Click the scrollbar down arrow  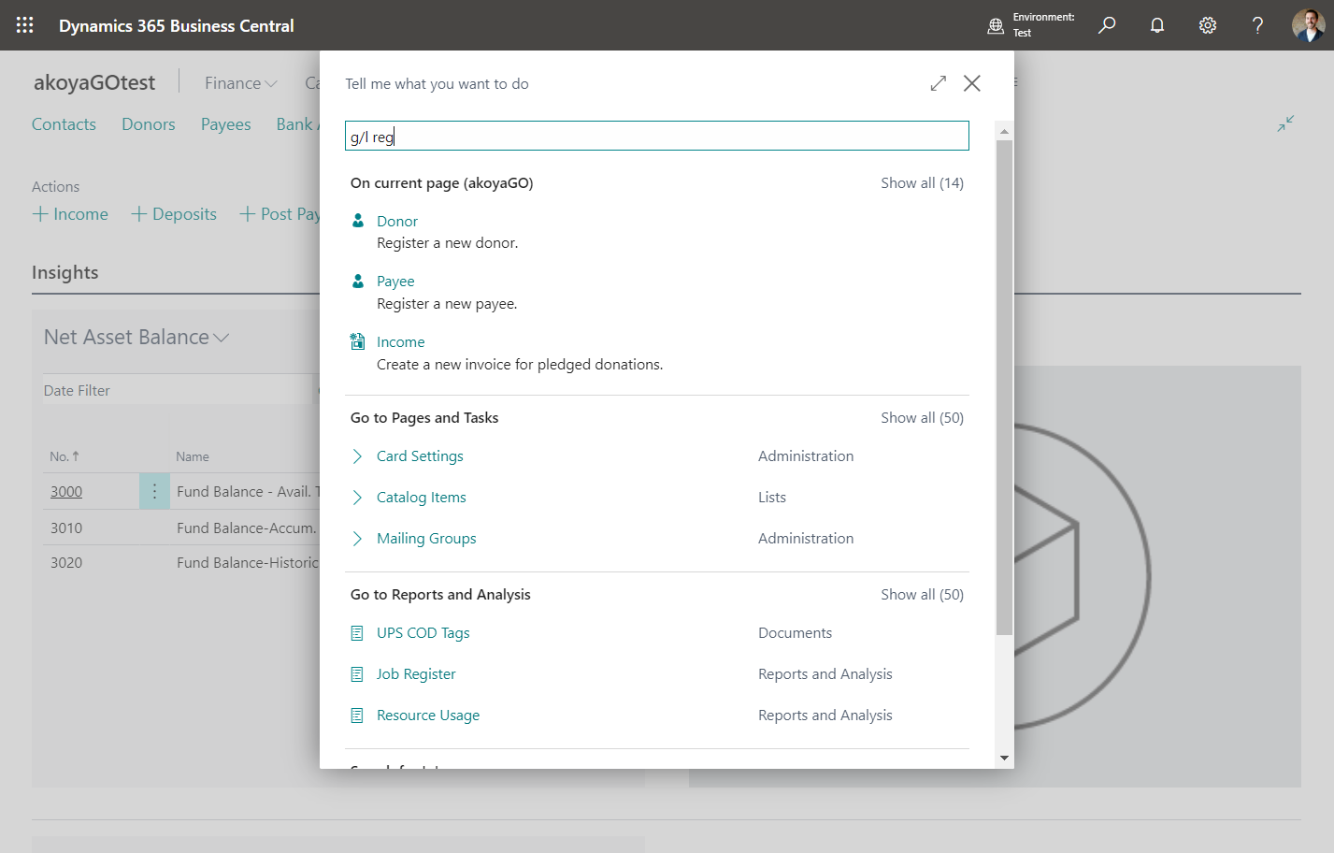click(x=1005, y=758)
